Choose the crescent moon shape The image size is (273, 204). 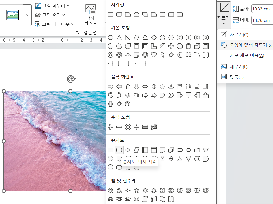click(180, 55)
